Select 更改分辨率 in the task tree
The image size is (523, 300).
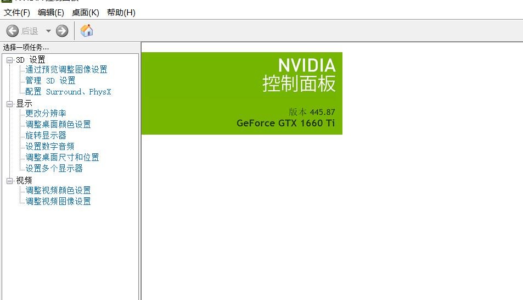coord(46,113)
